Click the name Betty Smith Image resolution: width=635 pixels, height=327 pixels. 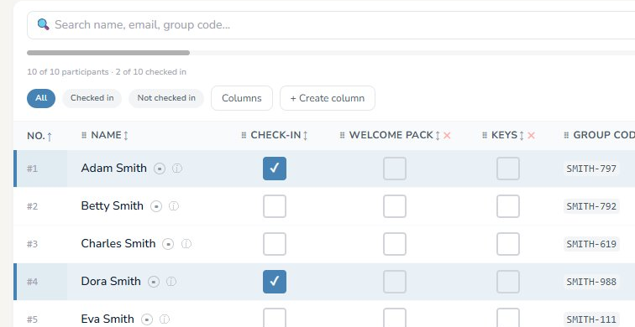point(113,205)
